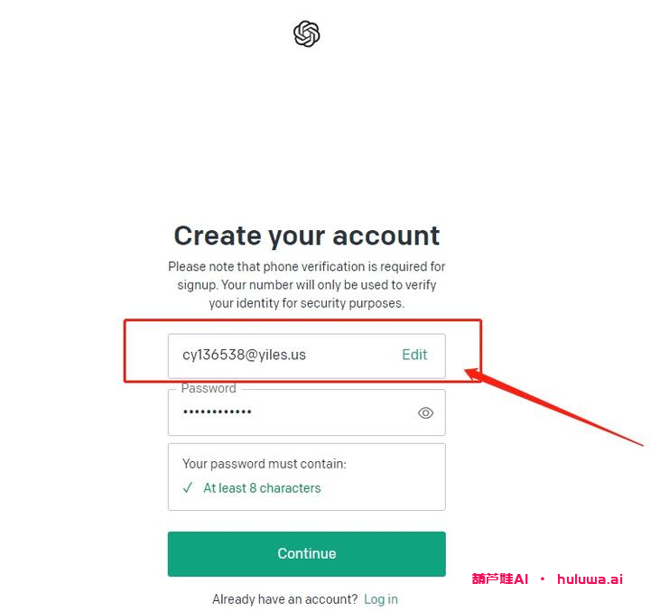Click the "Already have an account?" text
650x611 pixels.
pyautogui.click(x=284, y=599)
